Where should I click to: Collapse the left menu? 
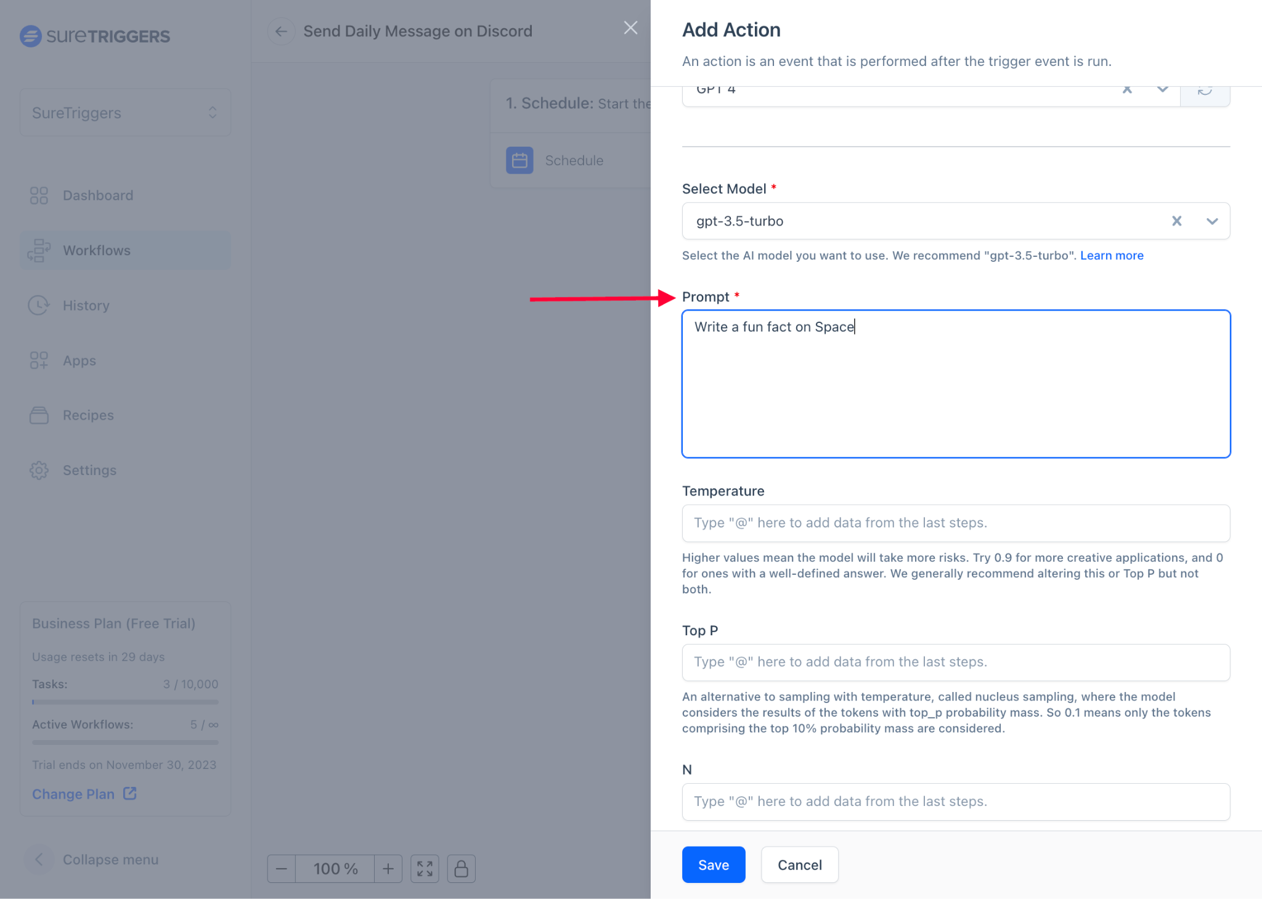(39, 859)
